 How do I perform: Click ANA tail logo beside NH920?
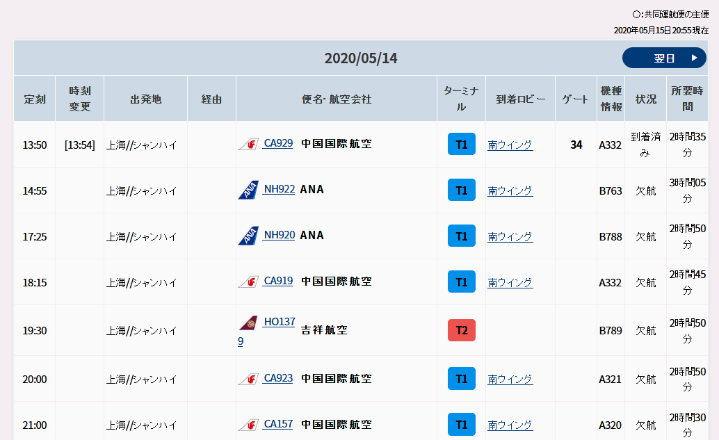pos(248,236)
